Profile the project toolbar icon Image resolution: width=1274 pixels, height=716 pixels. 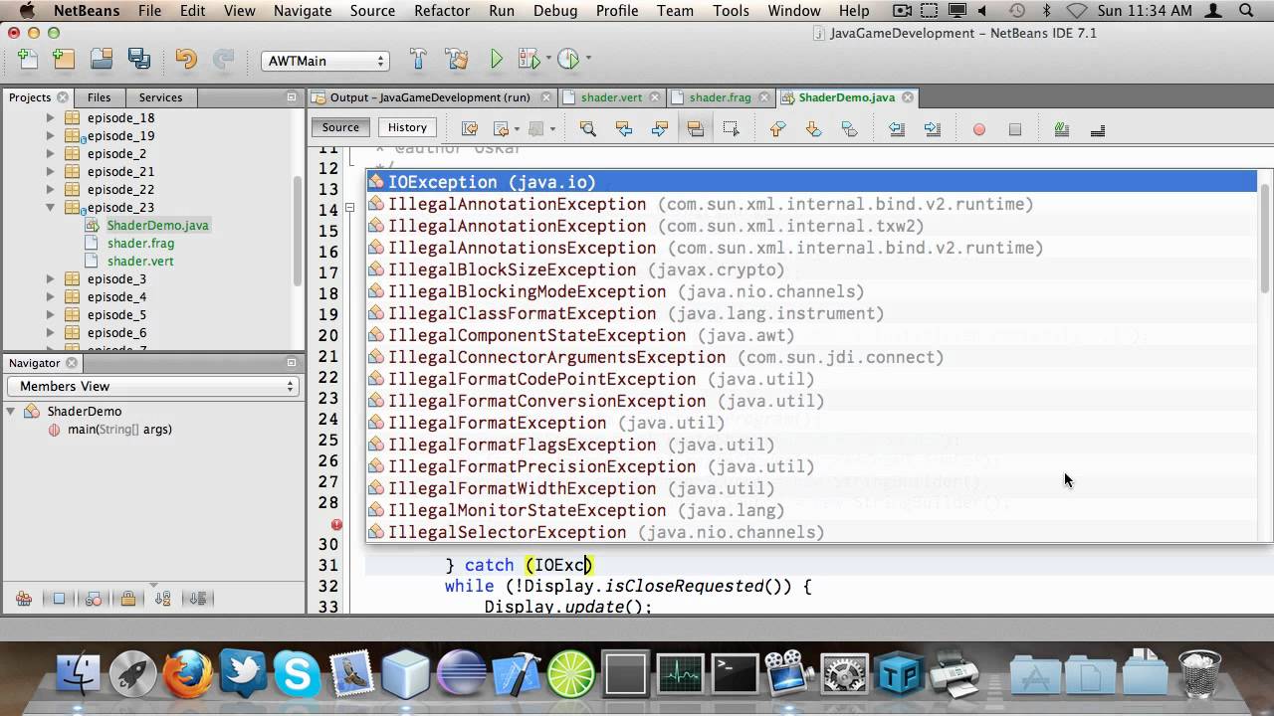pyautogui.click(x=568, y=60)
